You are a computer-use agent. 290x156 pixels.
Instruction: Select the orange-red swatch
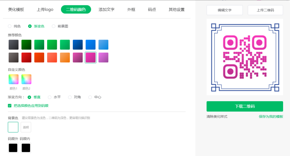pyautogui.click(x=39, y=58)
